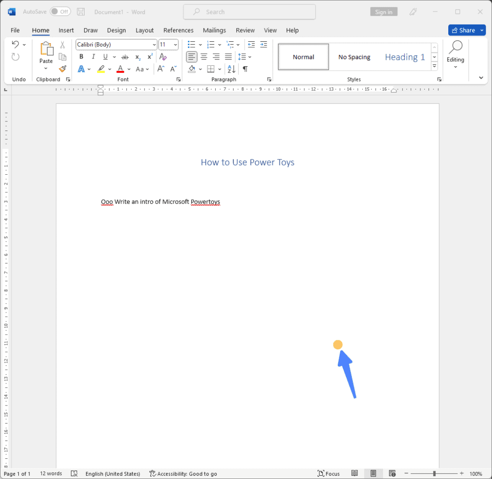Toggle show paragraph marks
492x479 pixels.
246,69
